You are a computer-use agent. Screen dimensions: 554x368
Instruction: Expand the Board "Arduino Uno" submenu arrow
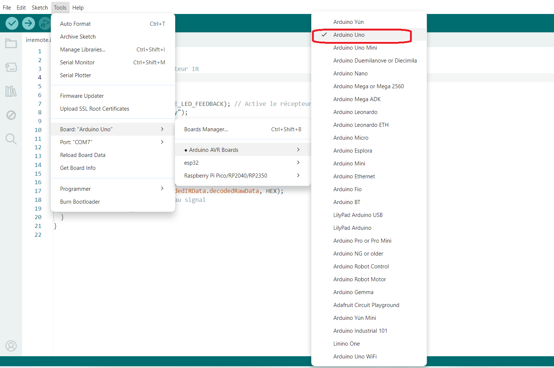pyautogui.click(x=162, y=129)
